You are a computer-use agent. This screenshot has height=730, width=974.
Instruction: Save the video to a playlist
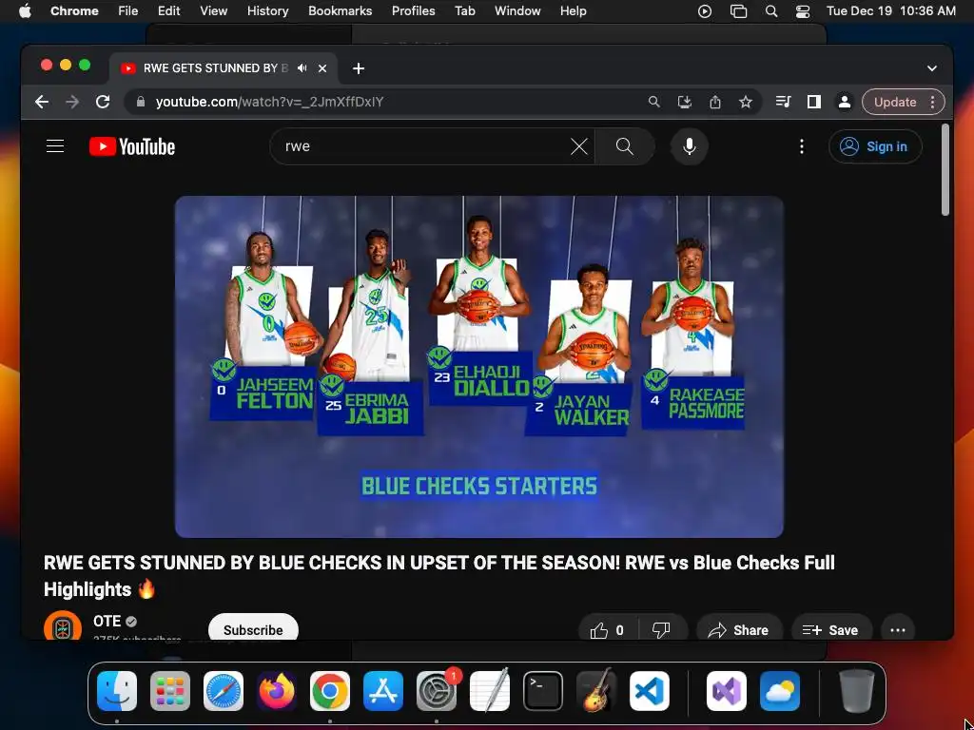point(830,630)
